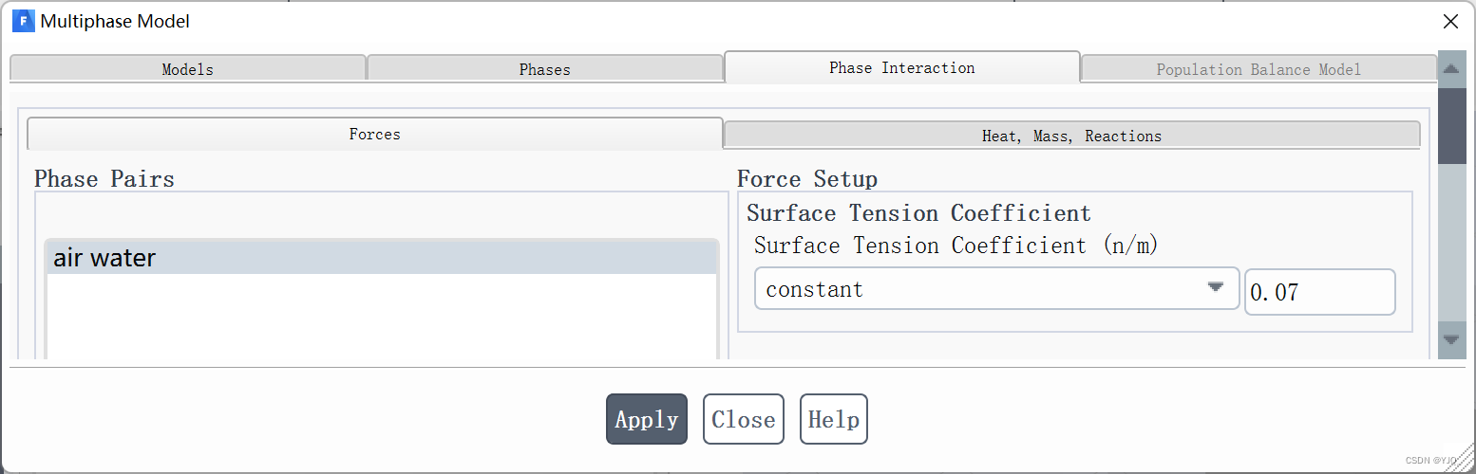Switch to the Models tab
Screen dimensions: 1476x474
[x=188, y=69]
